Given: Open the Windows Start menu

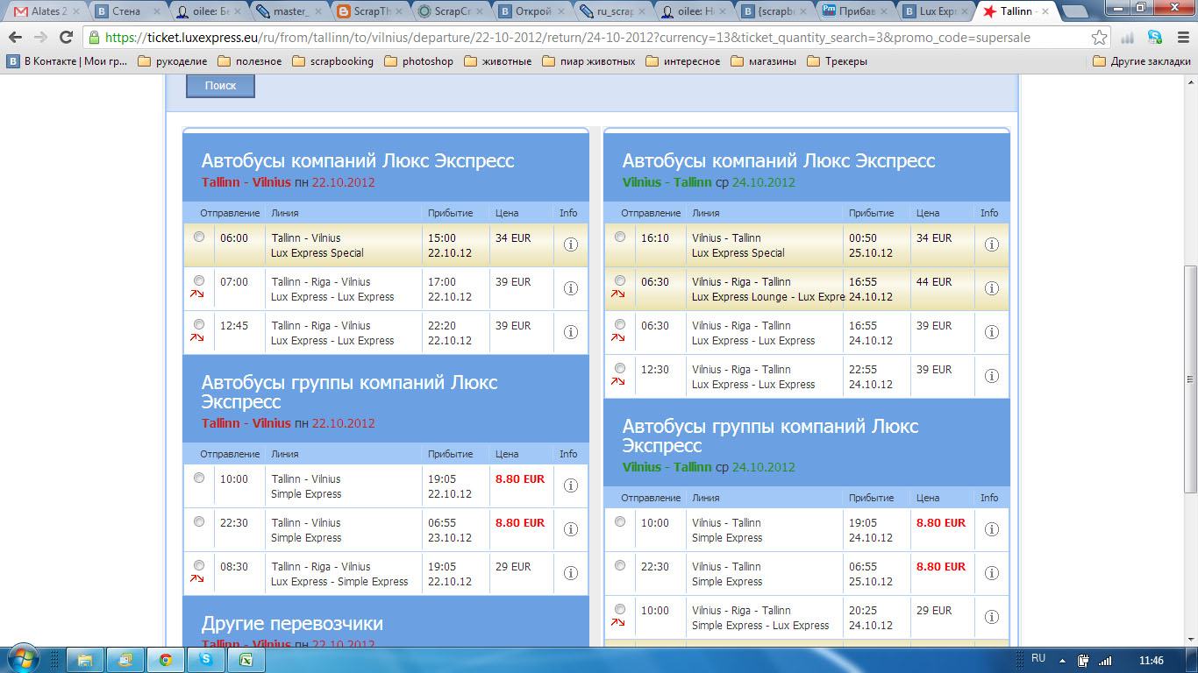Looking at the screenshot, I should pos(22,658).
